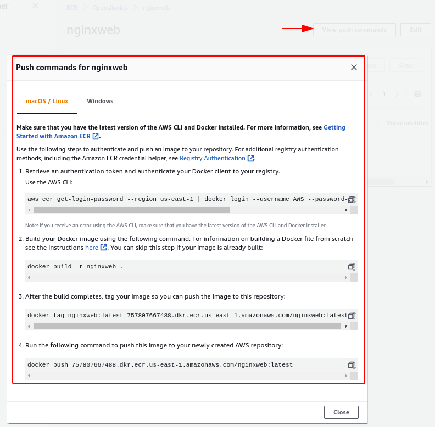Image resolution: width=435 pixels, height=427 pixels.
Task: Click page number 1 in pagination
Action: pyautogui.click(x=384, y=94)
